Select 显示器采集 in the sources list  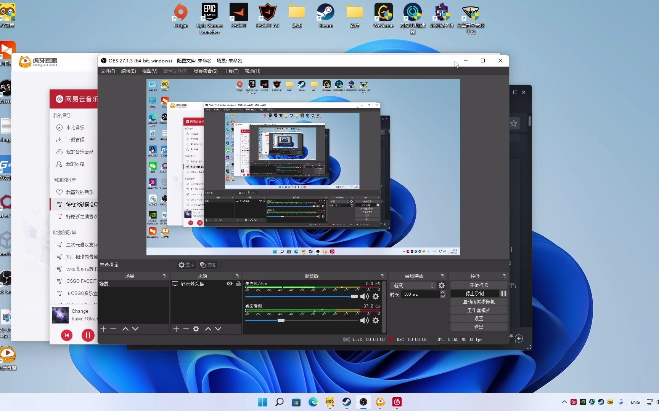[193, 284]
